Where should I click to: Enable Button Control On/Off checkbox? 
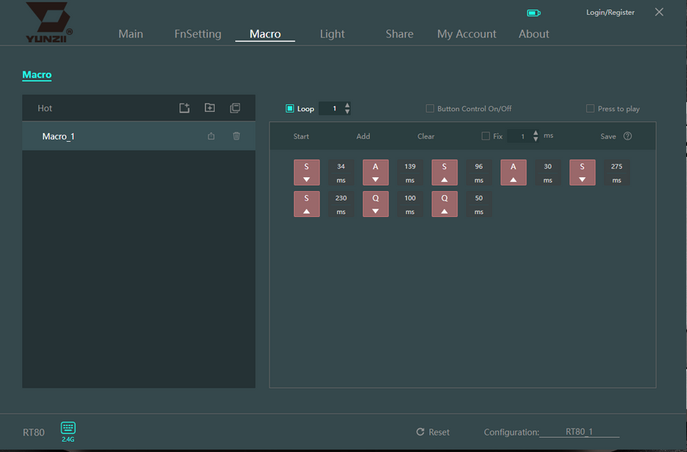[429, 109]
